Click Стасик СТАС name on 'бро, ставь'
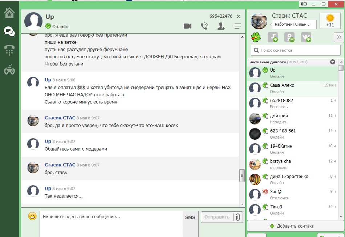The image size is (345, 237). tap(60, 165)
